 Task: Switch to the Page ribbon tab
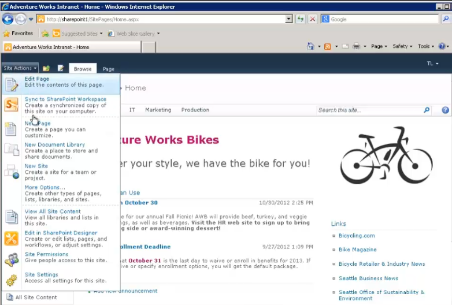[x=109, y=69]
